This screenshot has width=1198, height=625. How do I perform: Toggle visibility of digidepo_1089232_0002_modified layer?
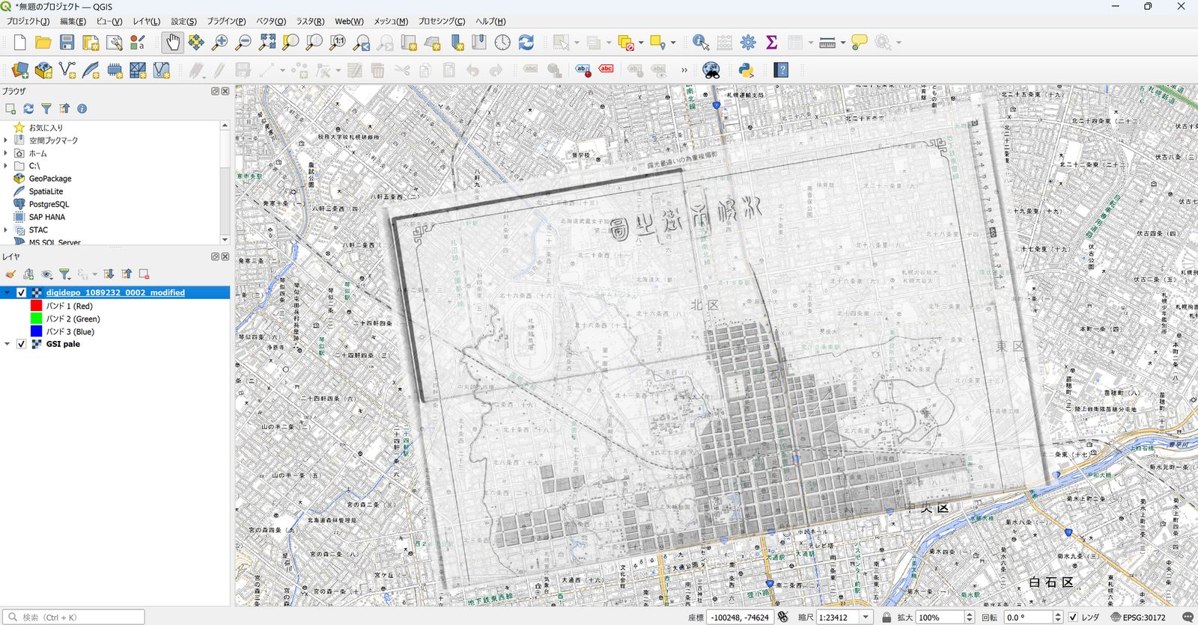pos(22,293)
